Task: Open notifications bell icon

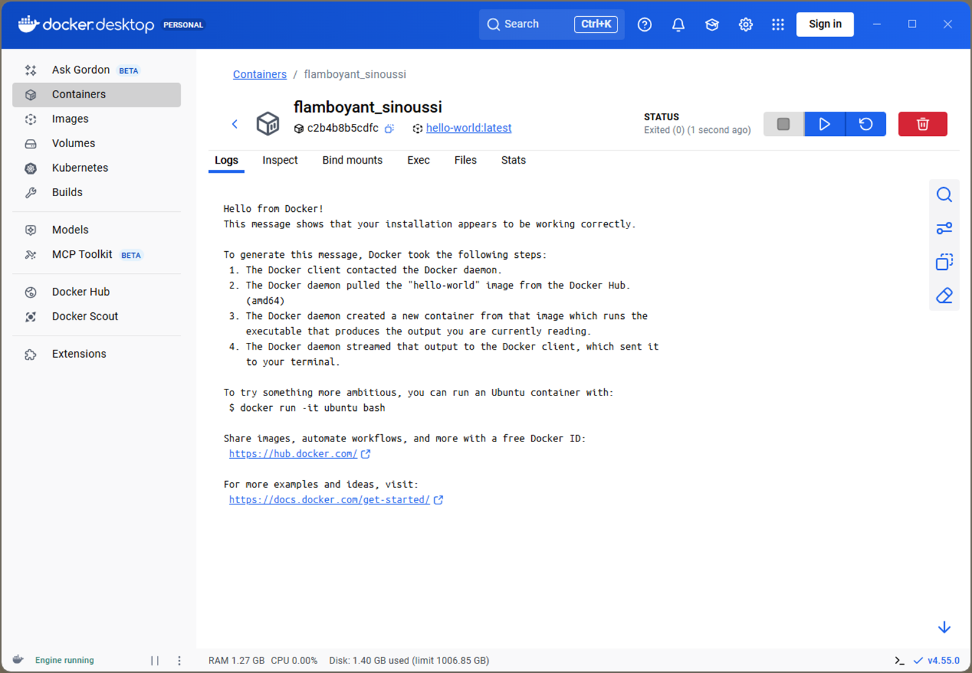Action: pos(678,25)
